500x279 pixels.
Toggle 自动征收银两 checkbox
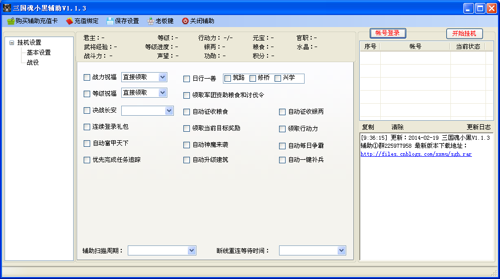(x=282, y=112)
